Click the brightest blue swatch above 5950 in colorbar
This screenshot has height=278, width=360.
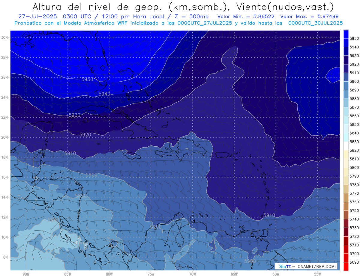coord(346,34)
